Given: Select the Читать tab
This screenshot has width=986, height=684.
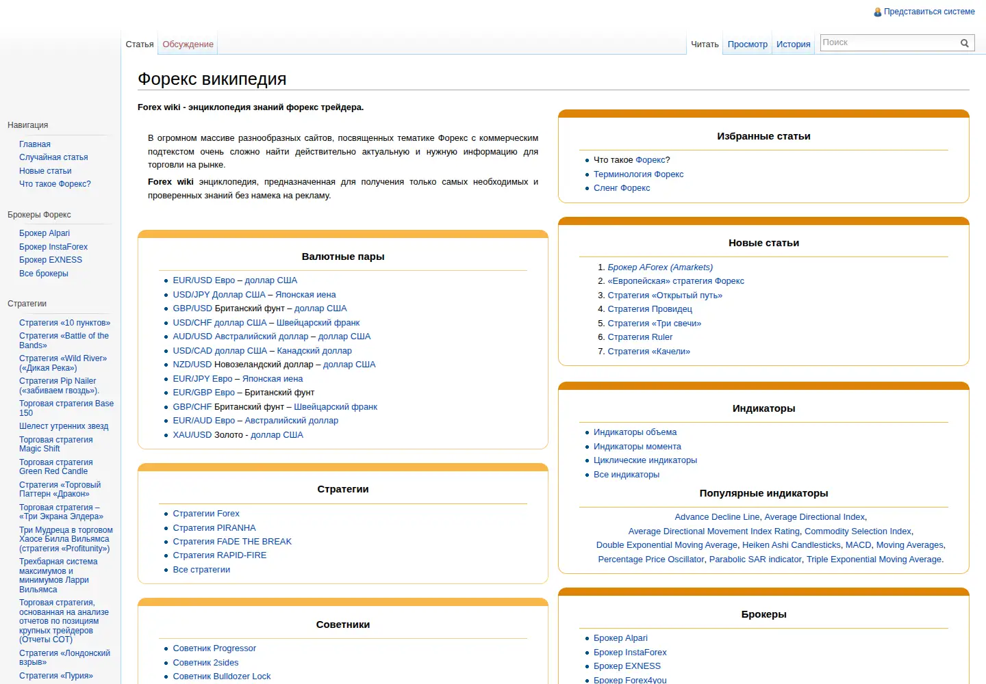Looking at the screenshot, I should coord(705,44).
